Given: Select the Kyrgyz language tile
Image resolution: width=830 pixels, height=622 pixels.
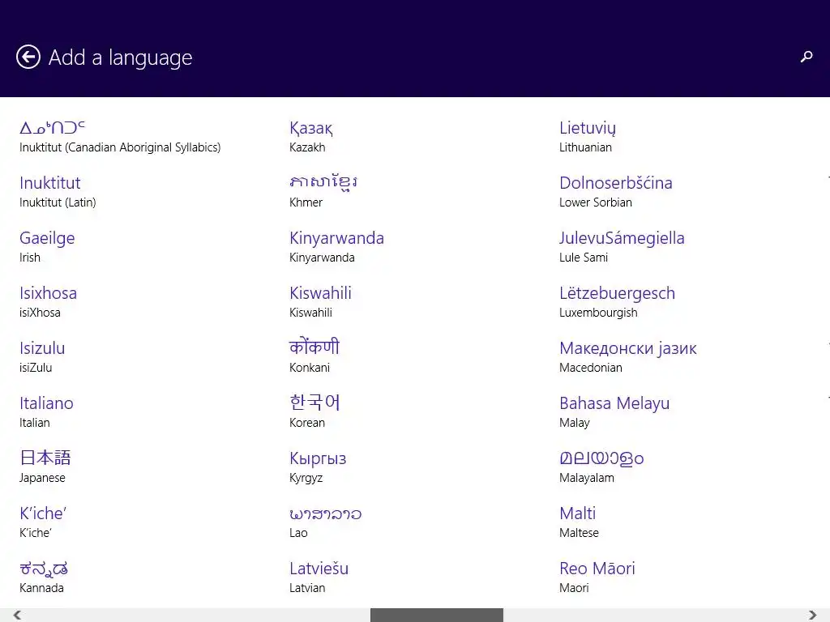Looking at the screenshot, I should point(318,467).
